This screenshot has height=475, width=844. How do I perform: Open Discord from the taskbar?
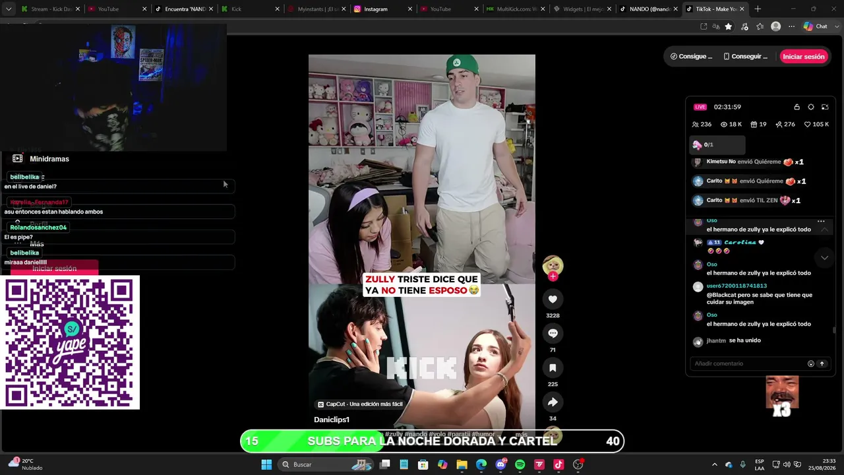point(500,464)
